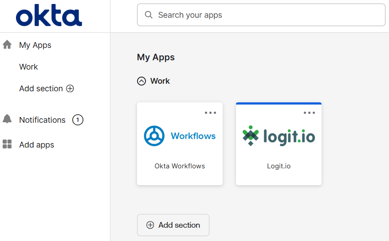The height and width of the screenshot is (241, 389).
Task: Open Work section in sidebar
Action: tap(28, 67)
